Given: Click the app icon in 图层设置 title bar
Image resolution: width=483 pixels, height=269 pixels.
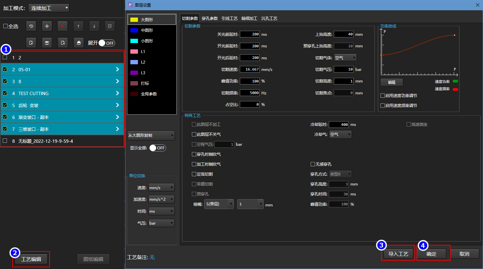Looking at the screenshot, I should click(130, 5).
